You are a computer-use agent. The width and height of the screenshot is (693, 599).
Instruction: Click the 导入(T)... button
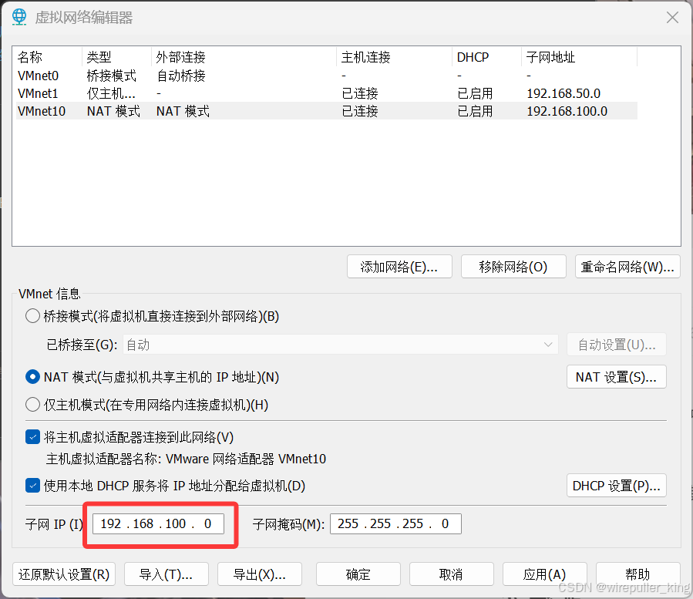(167, 574)
